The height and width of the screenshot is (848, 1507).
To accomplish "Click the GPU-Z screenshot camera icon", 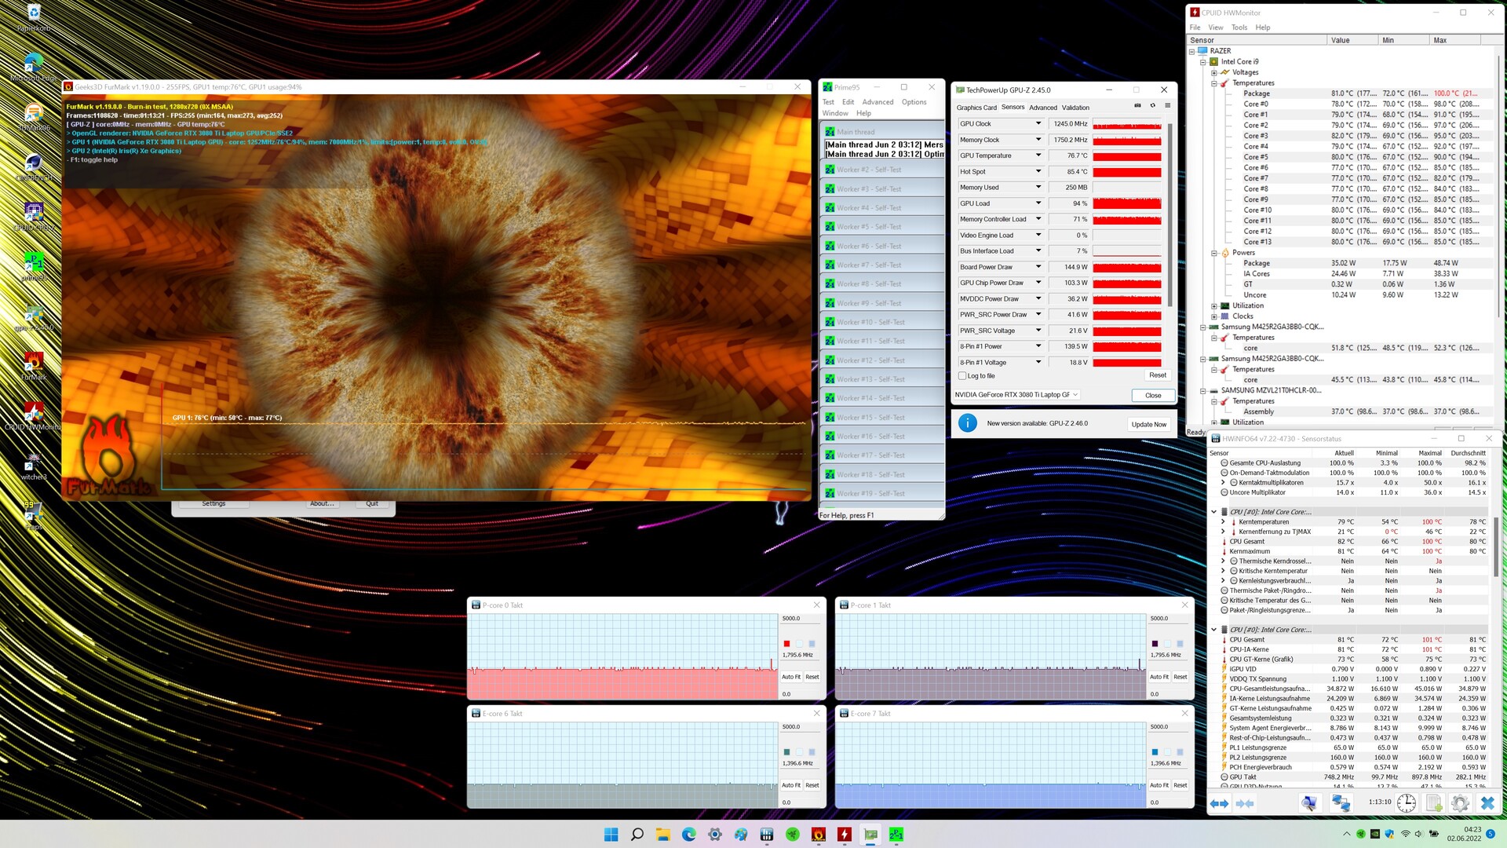I will (1137, 106).
